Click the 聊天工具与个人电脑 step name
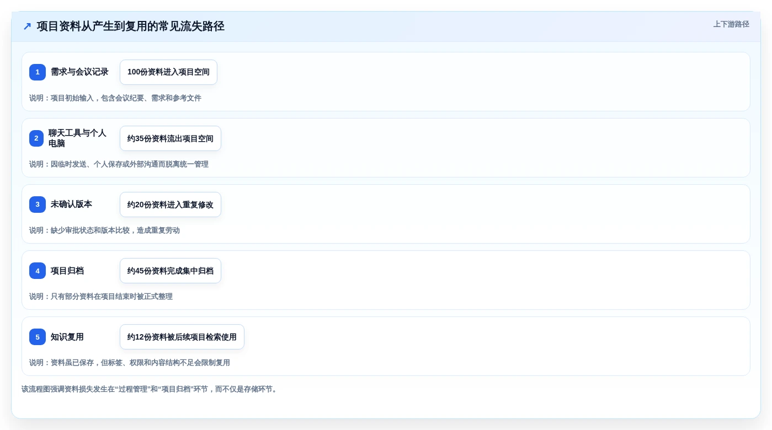This screenshot has height=430, width=772. (x=77, y=138)
